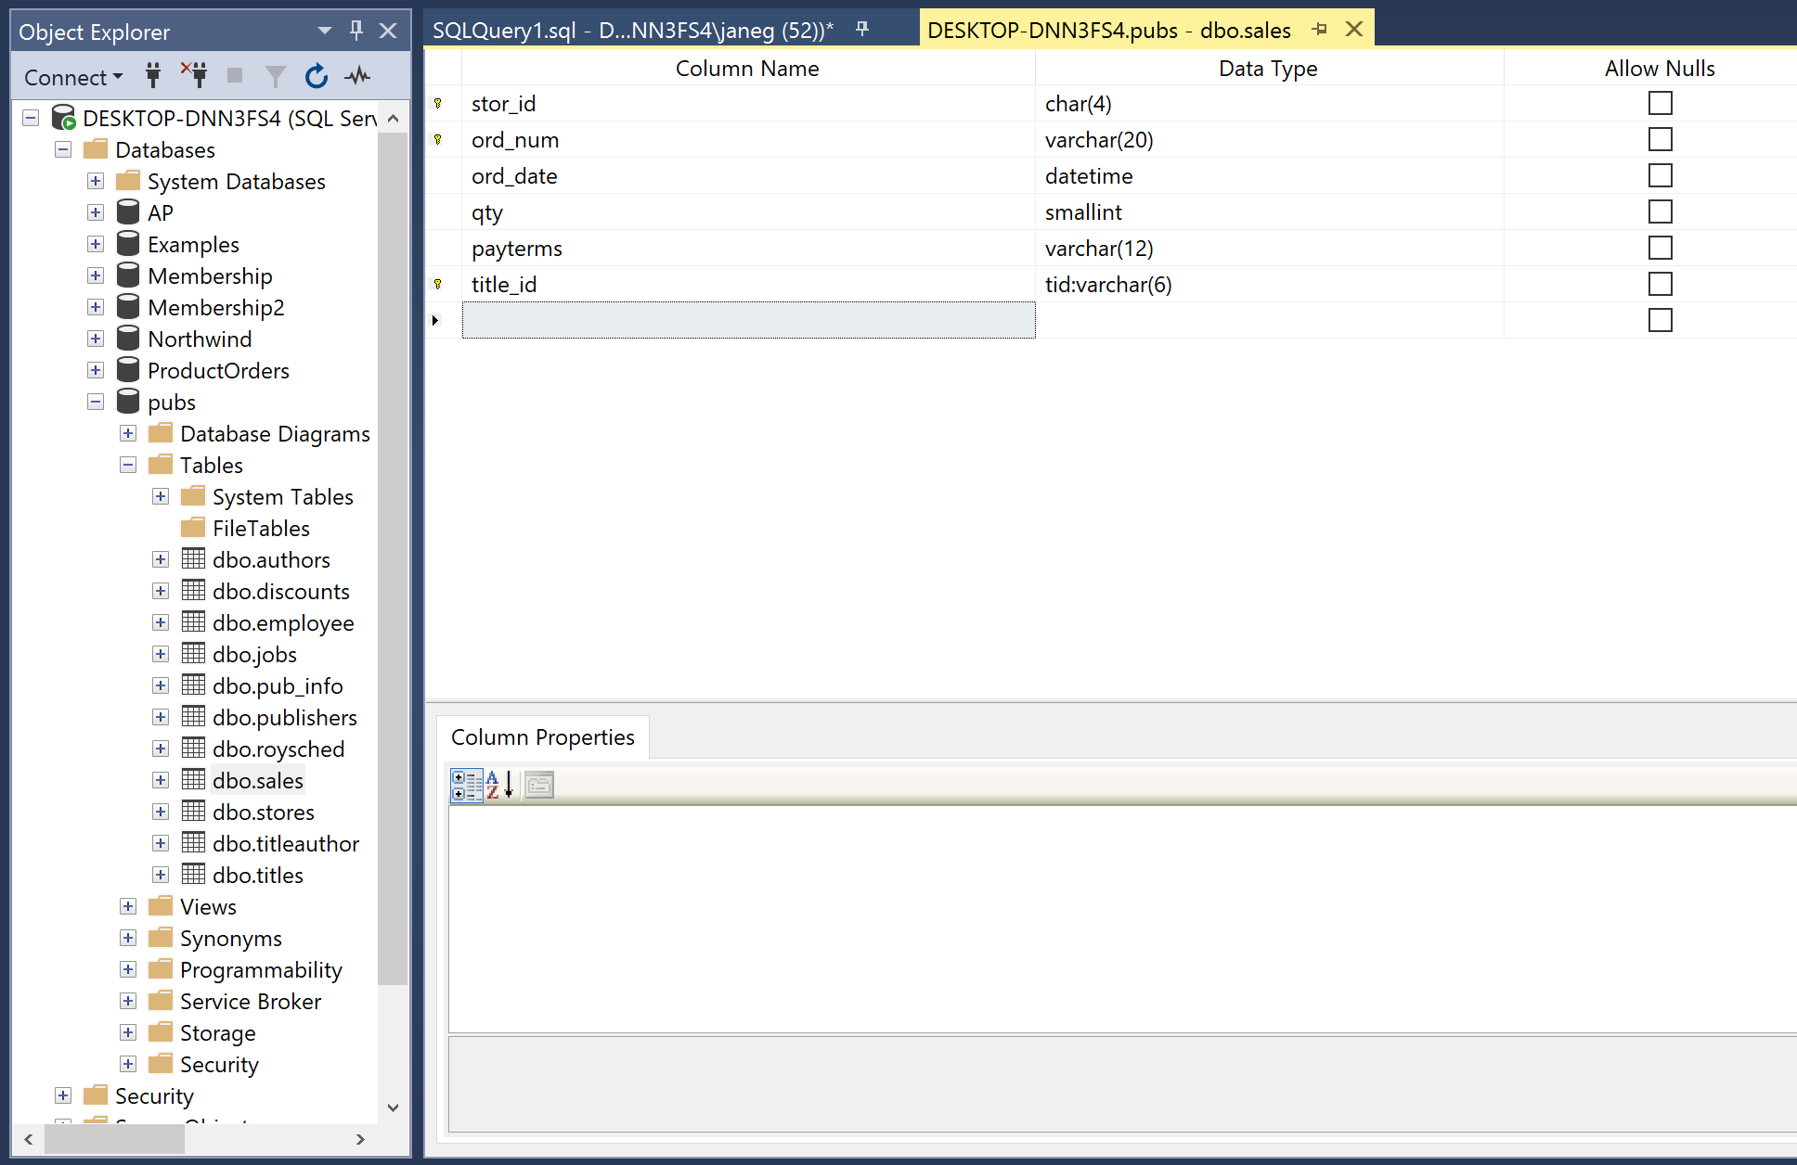
Task: Click the empty new Column Name cell
Action: (x=748, y=320)
